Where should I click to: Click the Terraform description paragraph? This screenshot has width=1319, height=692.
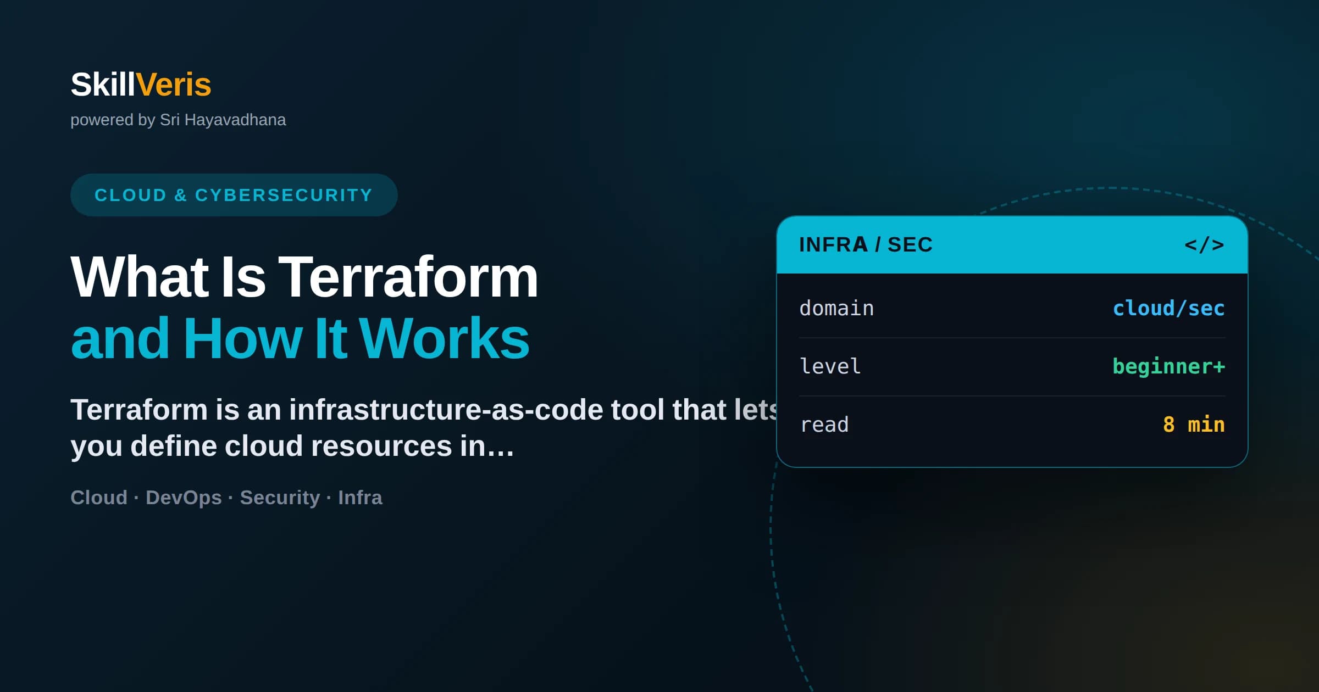point(423,428)
